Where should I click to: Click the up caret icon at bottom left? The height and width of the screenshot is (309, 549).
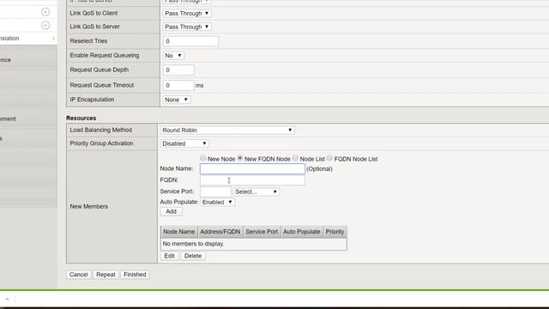click(7, 299)
